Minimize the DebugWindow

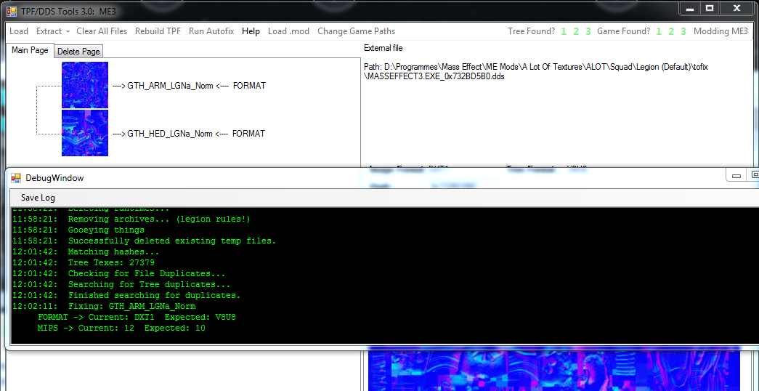[x=736, y=176]
